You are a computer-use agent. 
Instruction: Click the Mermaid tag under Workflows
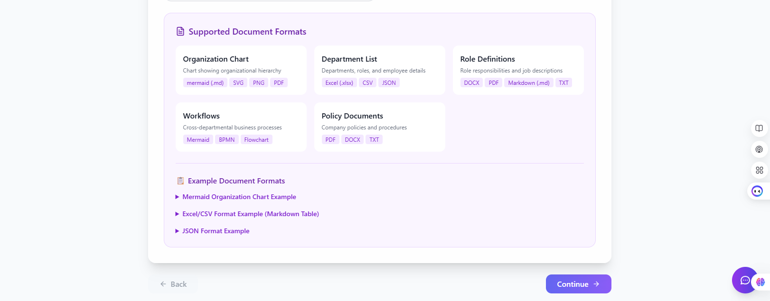point(198,139)
